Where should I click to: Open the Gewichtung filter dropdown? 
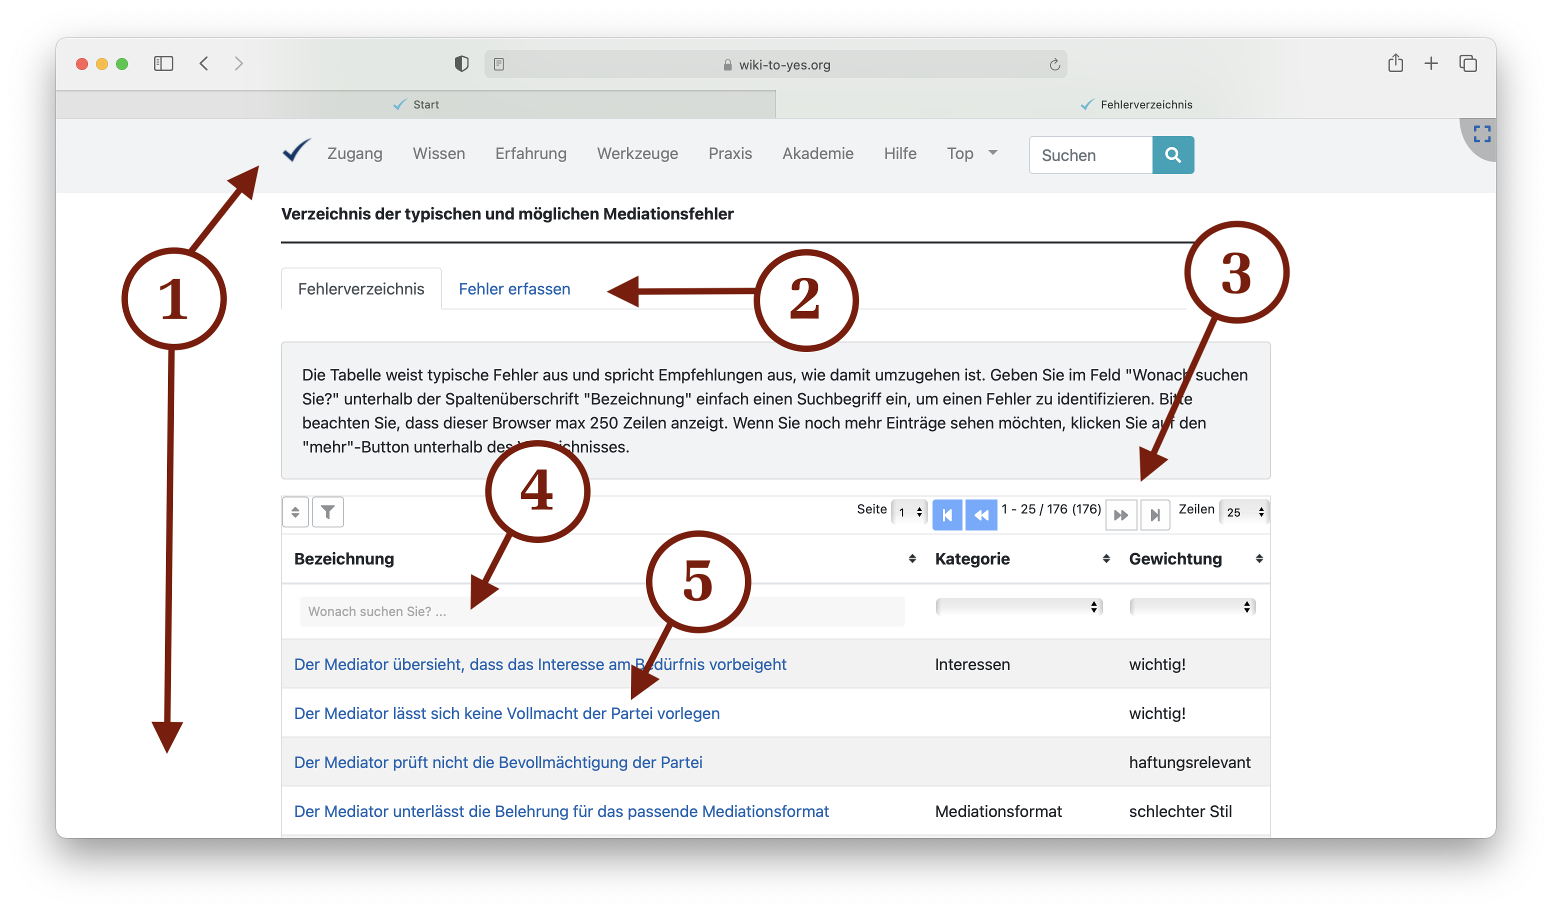(1191, 606)
